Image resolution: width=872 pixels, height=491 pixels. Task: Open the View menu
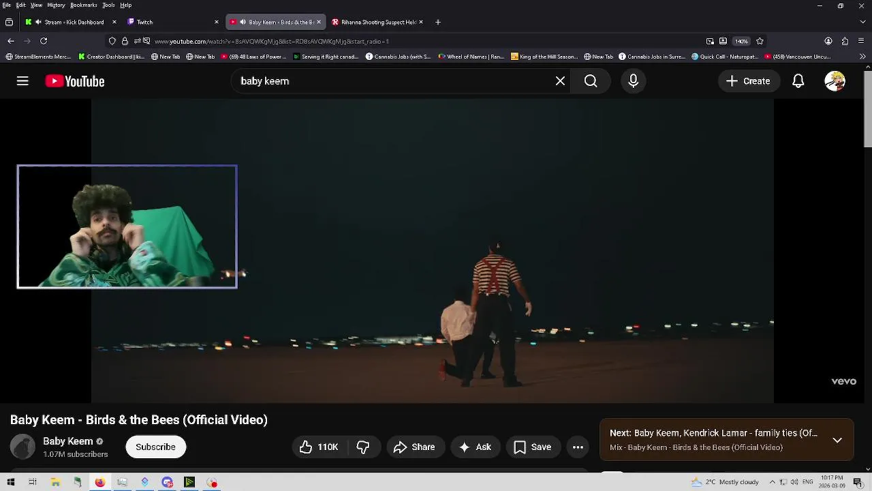[x=36, y=5]
